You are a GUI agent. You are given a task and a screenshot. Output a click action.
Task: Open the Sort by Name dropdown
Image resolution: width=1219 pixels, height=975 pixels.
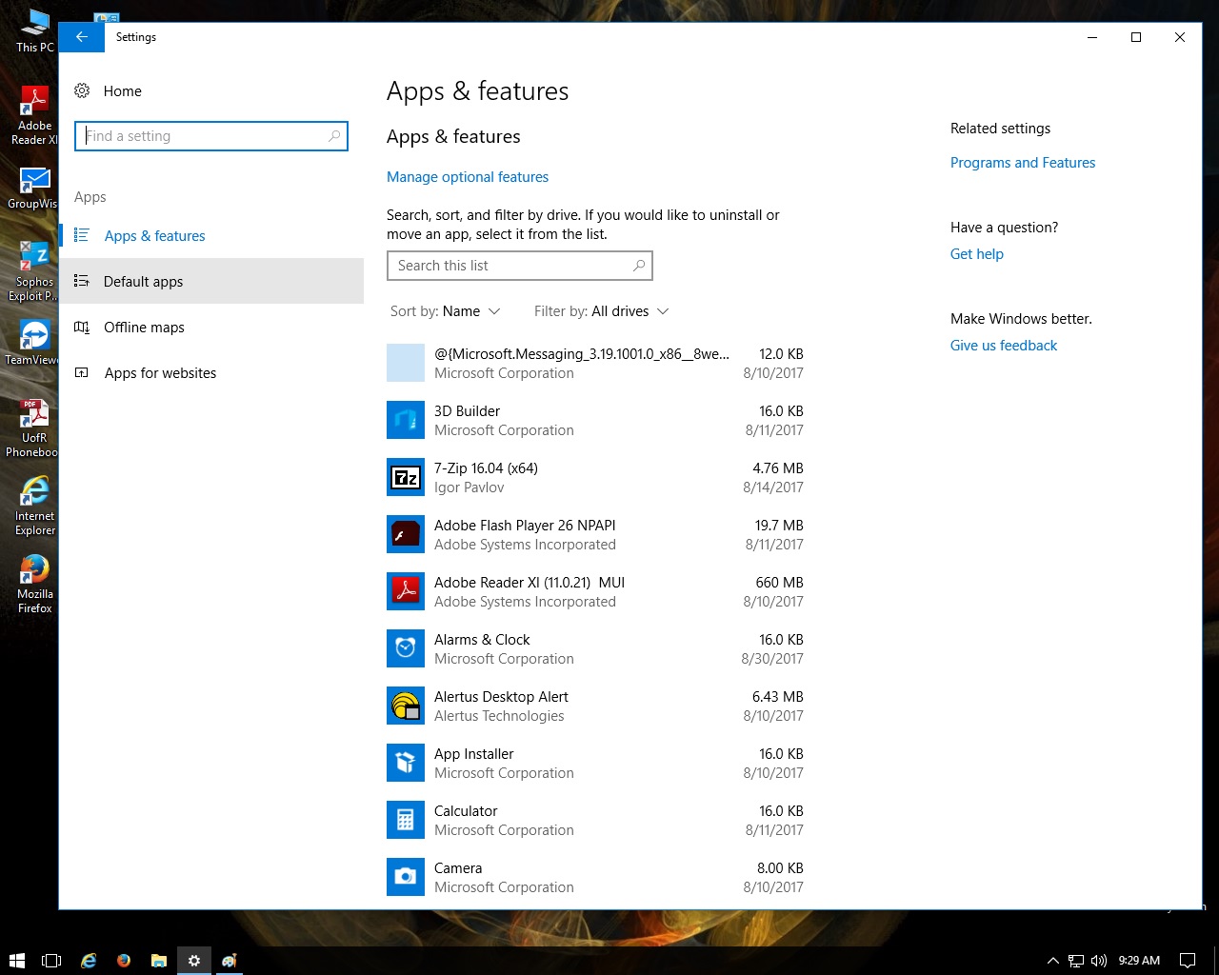point(445,311)
